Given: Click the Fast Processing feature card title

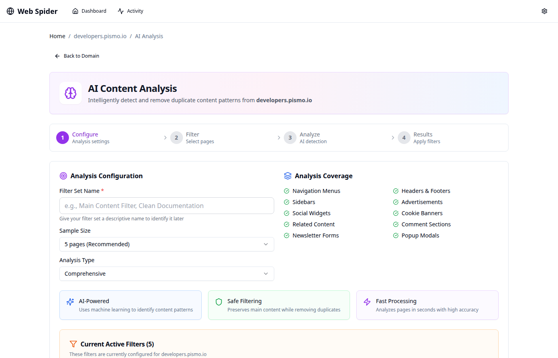Looking at the screenshot, I should pos(396,301).
